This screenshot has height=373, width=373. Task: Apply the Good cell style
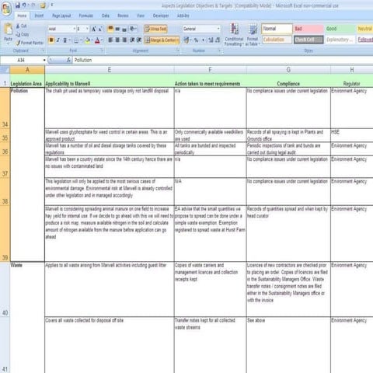(340, 29)
